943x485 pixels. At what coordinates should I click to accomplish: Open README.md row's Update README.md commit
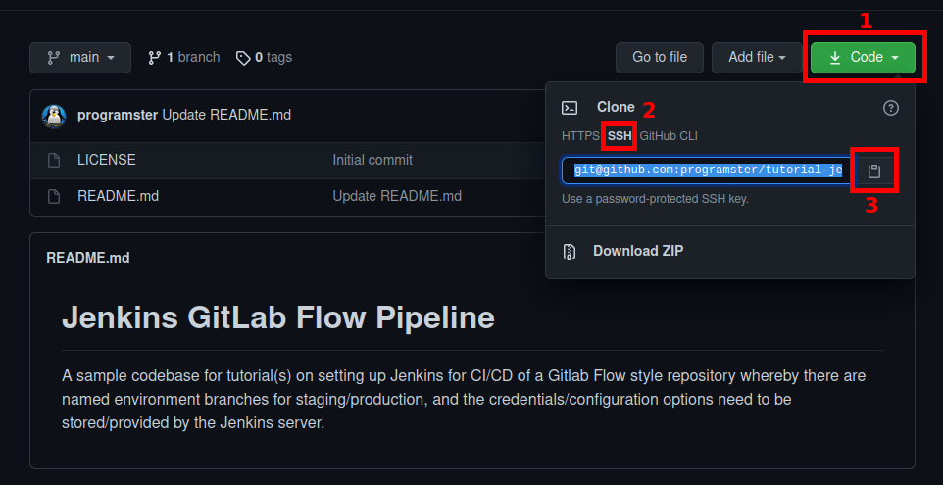pos(398,196)
